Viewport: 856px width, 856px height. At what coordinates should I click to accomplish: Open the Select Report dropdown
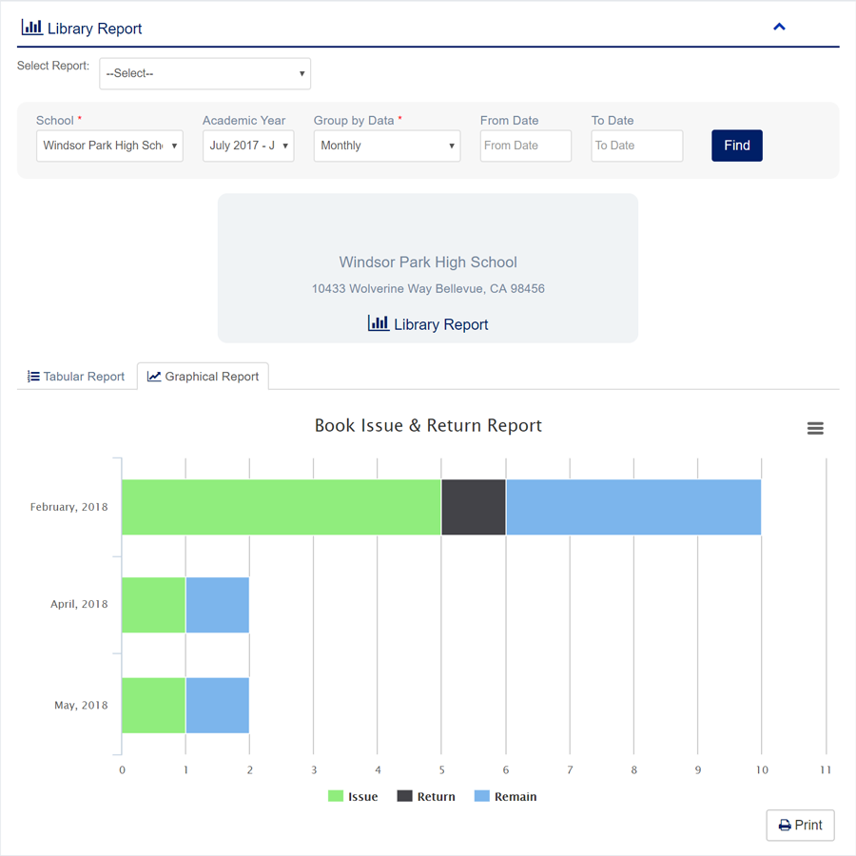[x=204, y=73]
